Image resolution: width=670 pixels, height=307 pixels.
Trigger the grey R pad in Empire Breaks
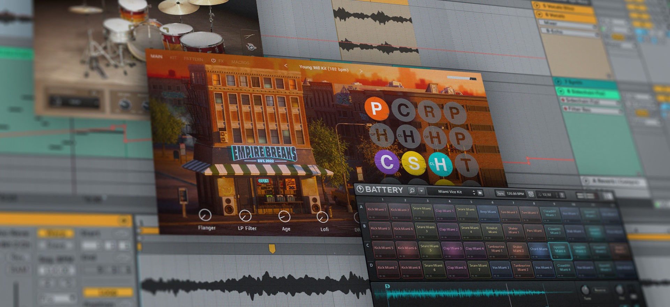click(x=430, y=112)
